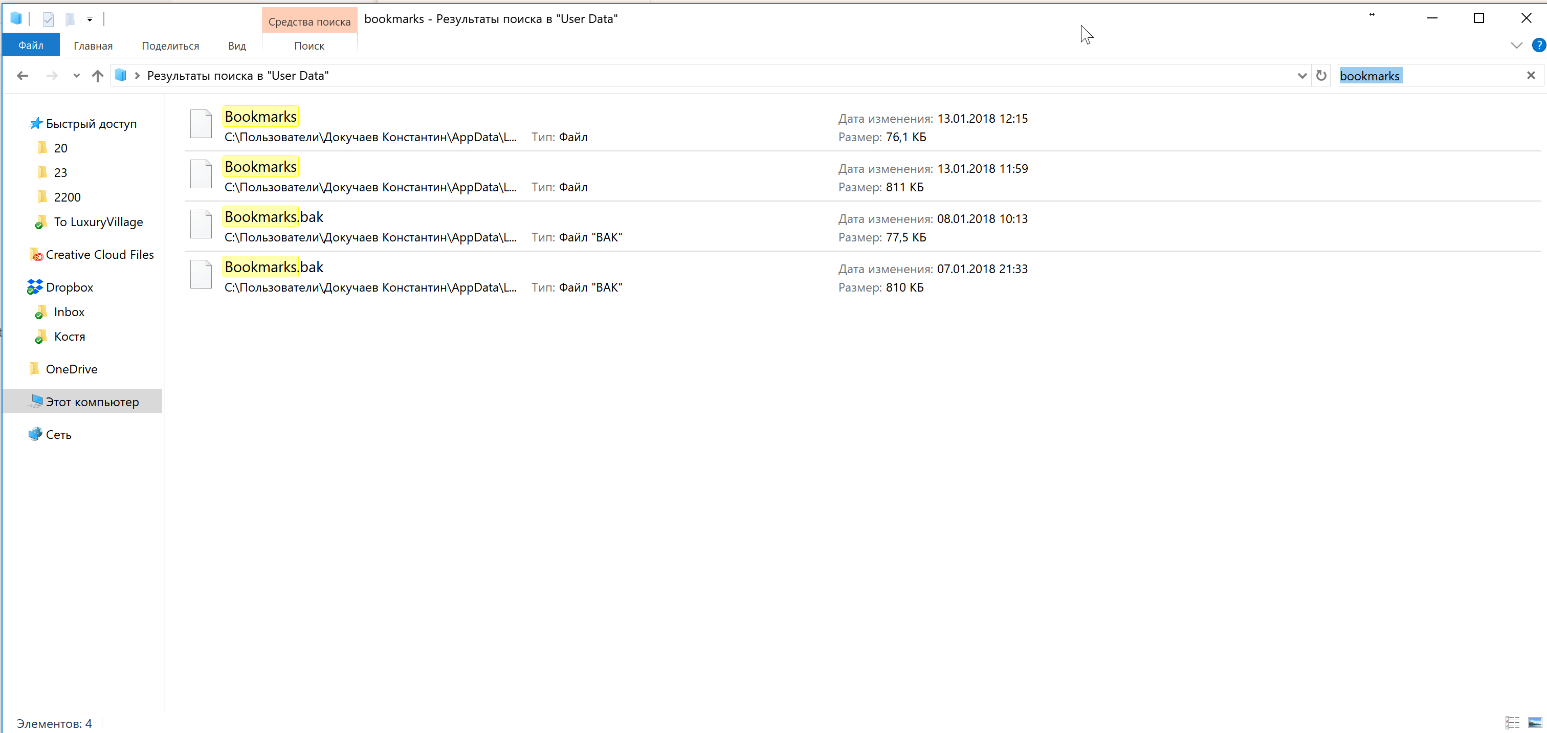Open Dropbox in the navigation pane
This screenshot has height=733, width=1547.
(69, 287)
